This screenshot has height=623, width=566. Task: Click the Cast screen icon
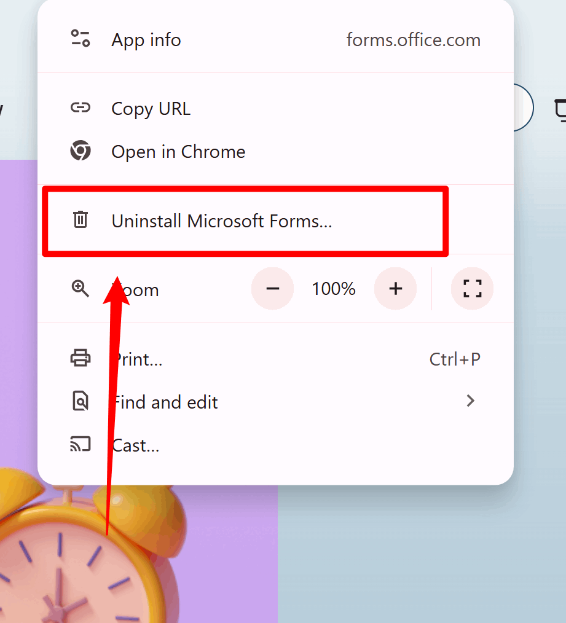pos(81,444)
